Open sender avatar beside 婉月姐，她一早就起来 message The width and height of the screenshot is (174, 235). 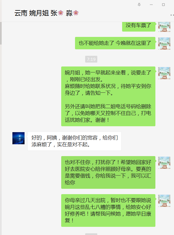click(x=164, y=73)
